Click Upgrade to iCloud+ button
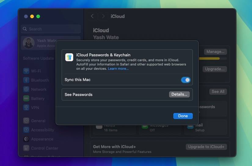 206,147
